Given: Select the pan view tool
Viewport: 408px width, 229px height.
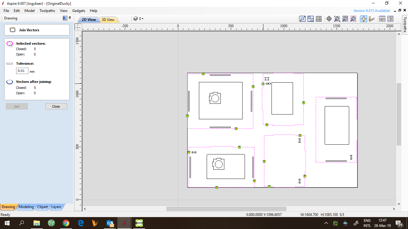Looking at the screenshot, I should [x=329, y=19].
